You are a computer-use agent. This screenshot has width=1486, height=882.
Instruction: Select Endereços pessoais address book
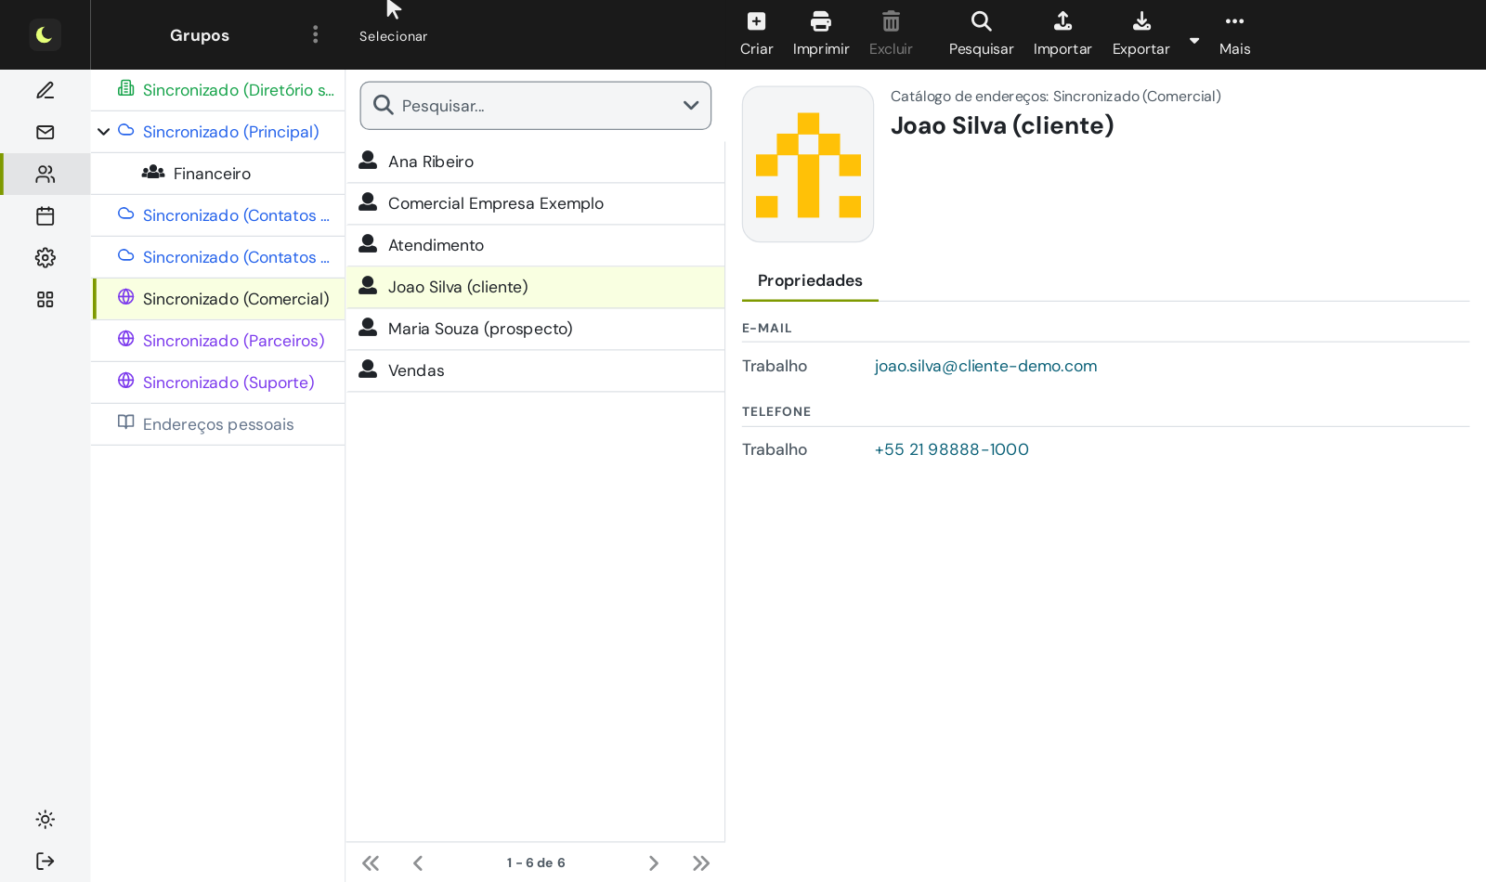(x=218, y=424)
